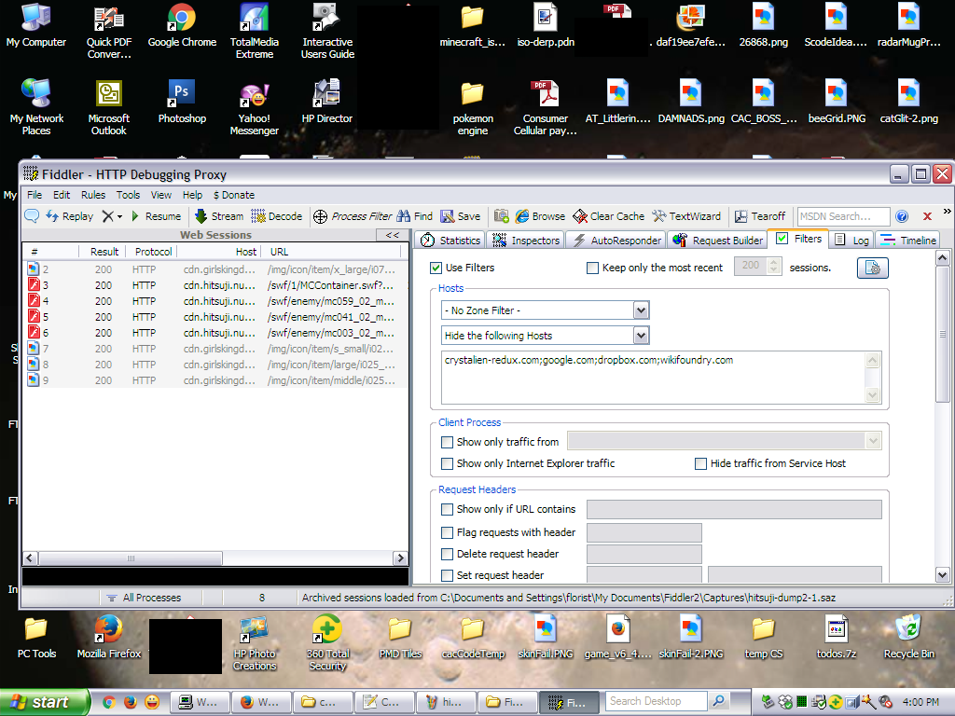
Task: Open the File menu
Action: tap(35, 195)
